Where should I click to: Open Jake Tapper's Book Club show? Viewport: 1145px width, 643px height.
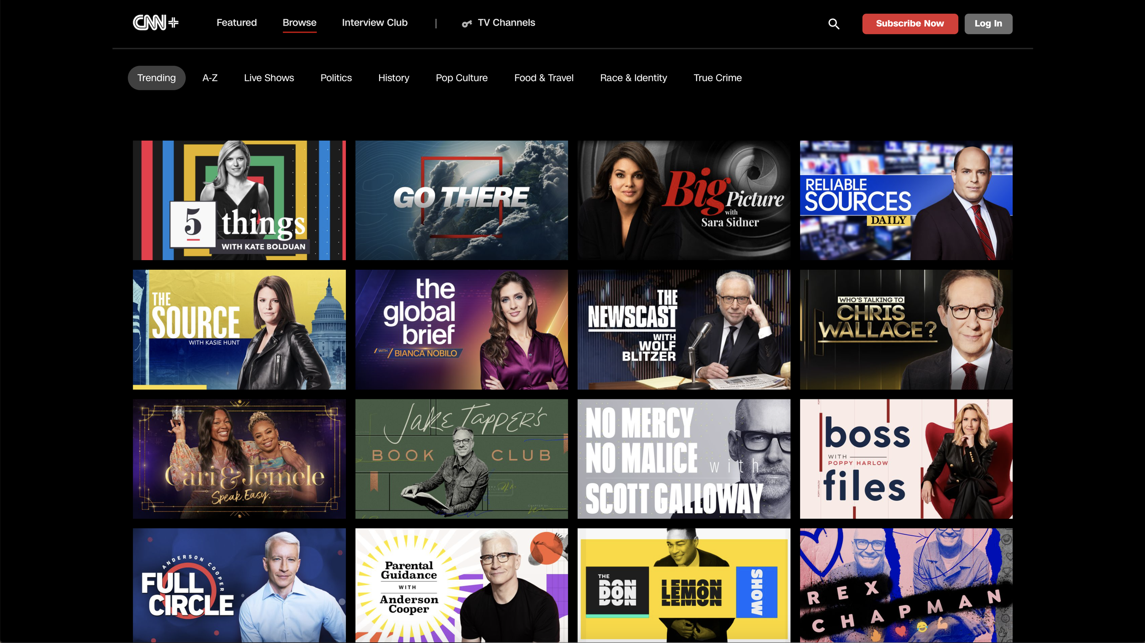click(461, 458)
